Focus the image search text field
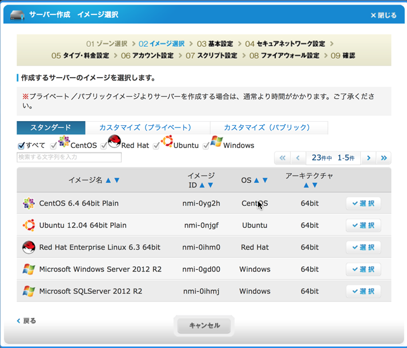The width and height of the screenshot is (407, 348). pyautogui.click(x=69, y=157)
